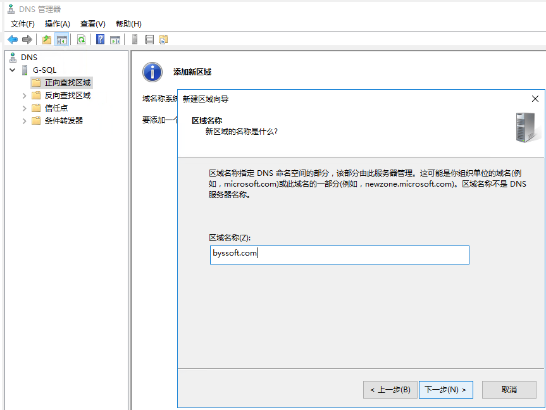Select the 信任点 tree item label

[x=56, y=108]
